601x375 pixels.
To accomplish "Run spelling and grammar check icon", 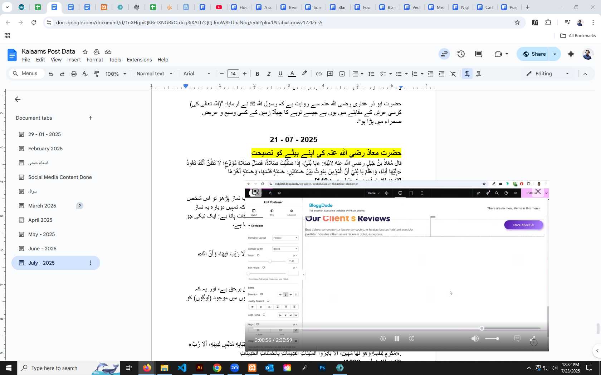I will coord(85,74).
